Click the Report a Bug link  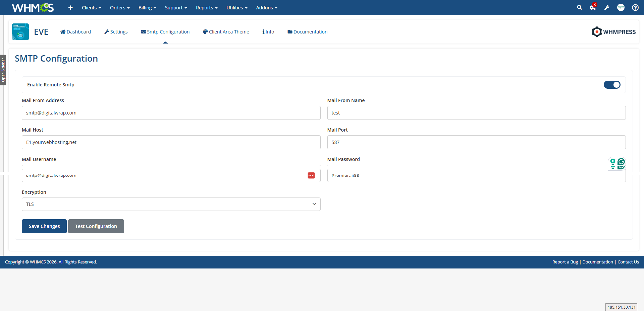[x=565, y=262]
